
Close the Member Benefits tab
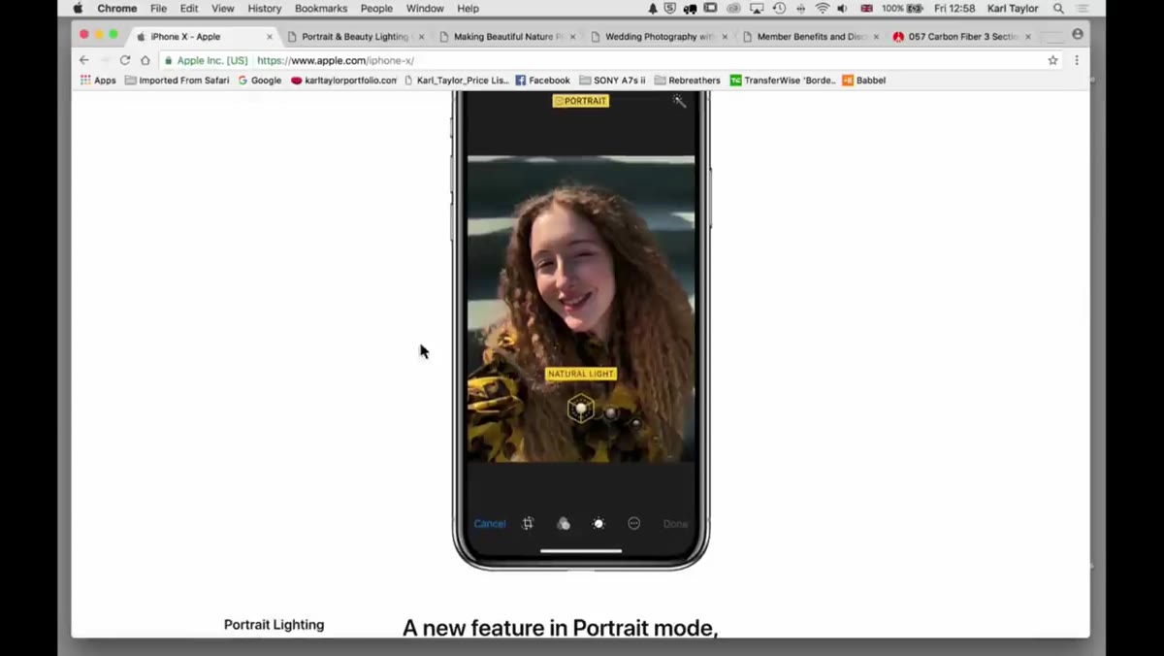click(876, 37)
